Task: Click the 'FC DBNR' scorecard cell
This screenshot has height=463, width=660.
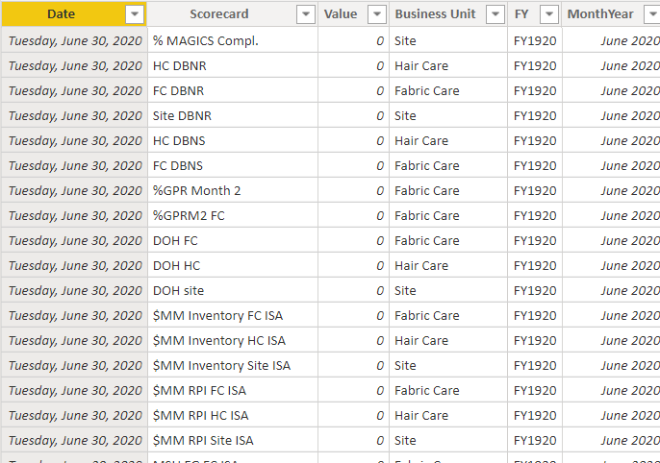Action: [233, 90]
